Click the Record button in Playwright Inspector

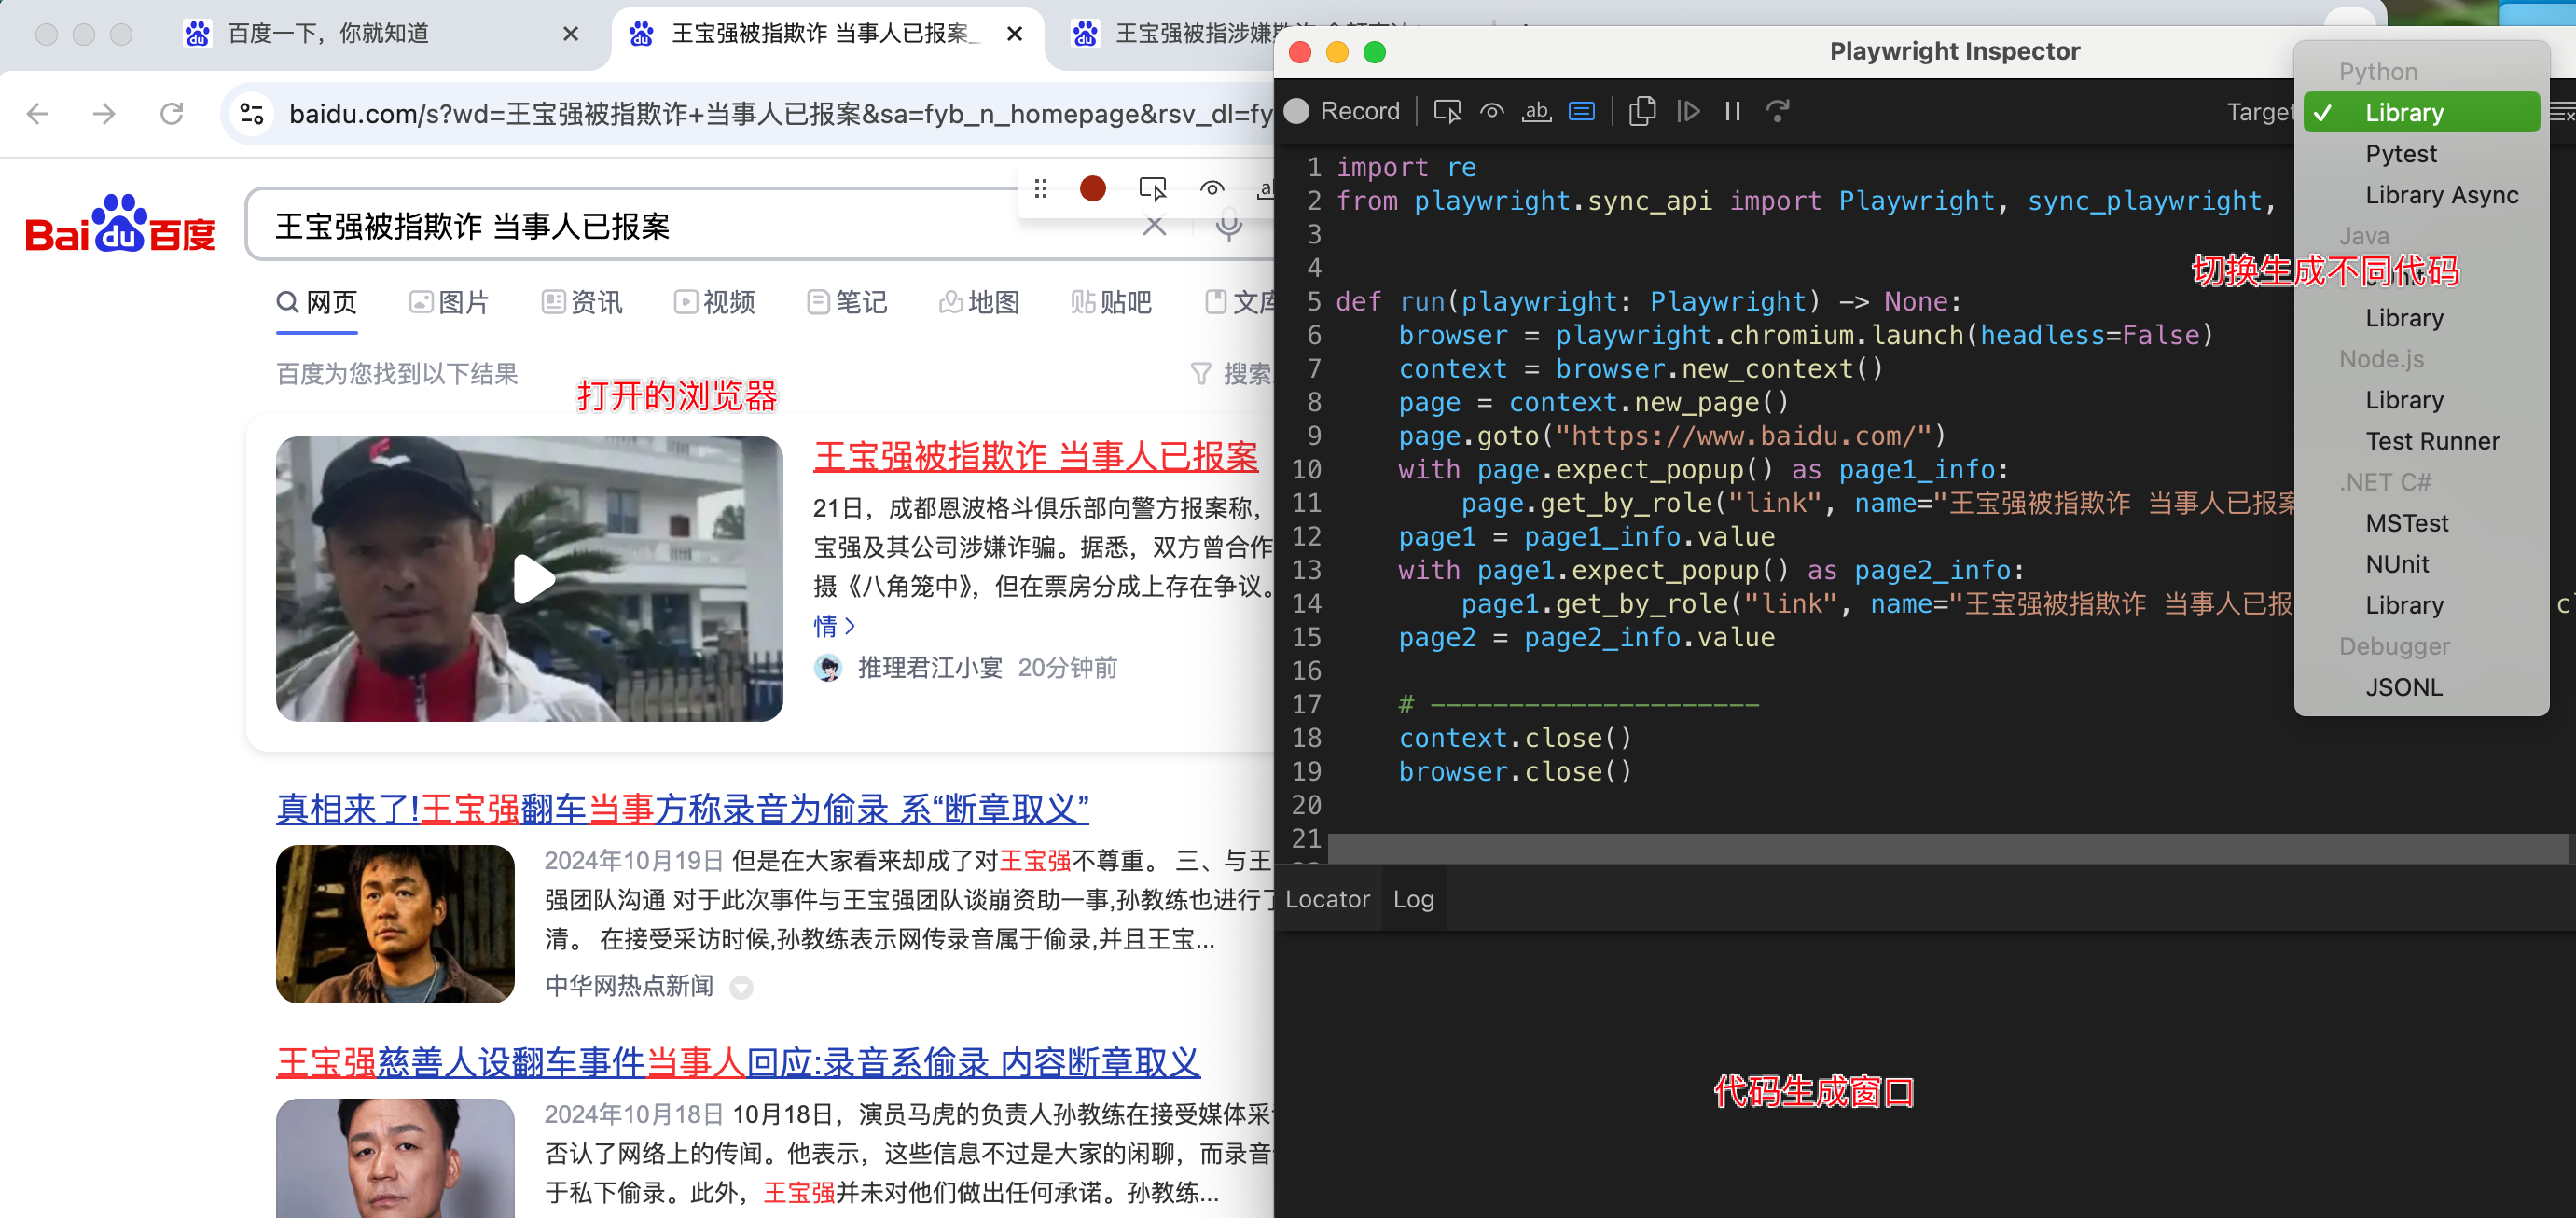tap(1342, 111)
